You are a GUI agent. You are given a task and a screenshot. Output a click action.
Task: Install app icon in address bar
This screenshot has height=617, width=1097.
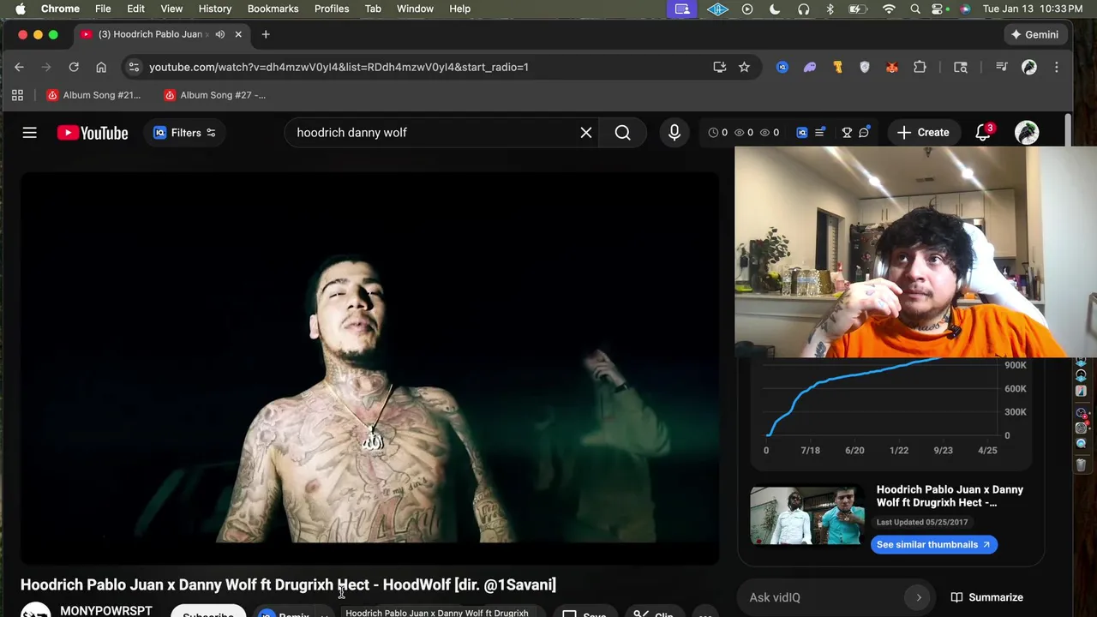coord(720,67)
